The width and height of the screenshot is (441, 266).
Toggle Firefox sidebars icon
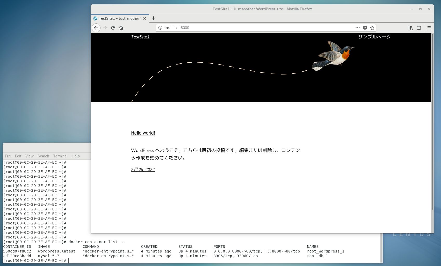click(419, 28)
